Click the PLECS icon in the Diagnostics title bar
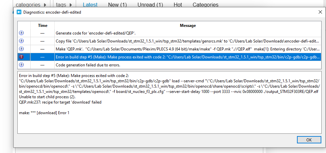 (x=19, y=12)
